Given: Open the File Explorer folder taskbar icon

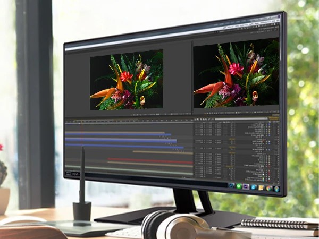Looking at the screenshot, I should (261, 187).
